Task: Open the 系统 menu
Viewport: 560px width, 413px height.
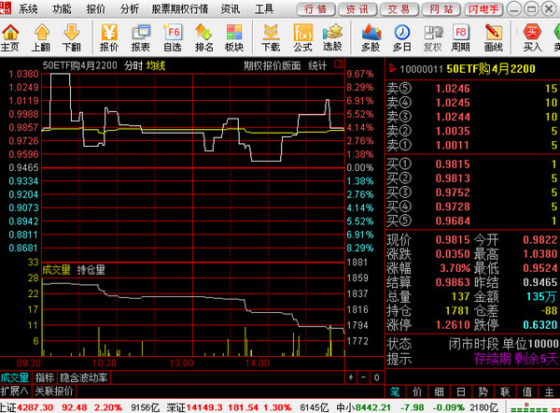Action: tap(29, 8)
